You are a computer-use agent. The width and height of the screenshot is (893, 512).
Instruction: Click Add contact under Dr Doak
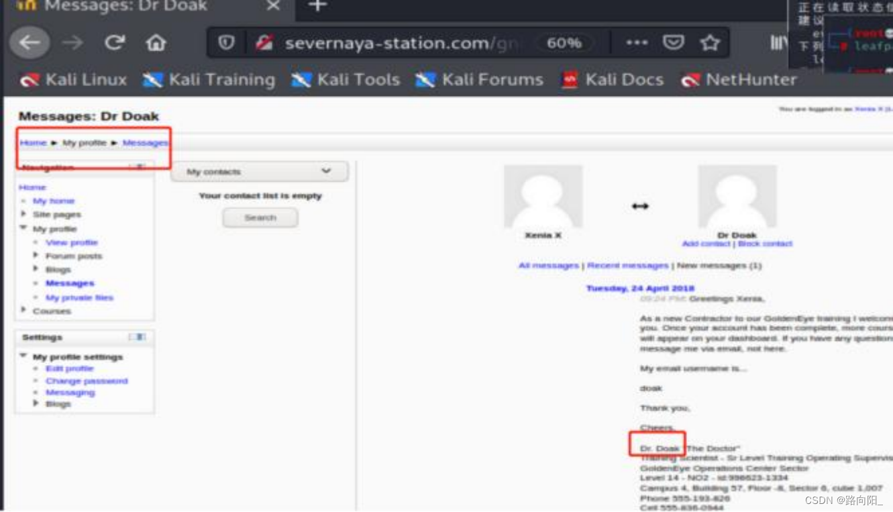[706, 244]
